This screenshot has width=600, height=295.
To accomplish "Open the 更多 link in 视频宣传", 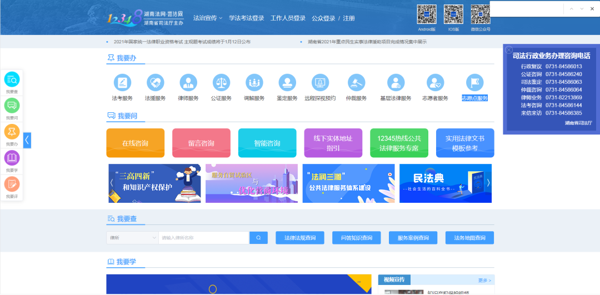I will pyautogui.click(x=484, y=279).
